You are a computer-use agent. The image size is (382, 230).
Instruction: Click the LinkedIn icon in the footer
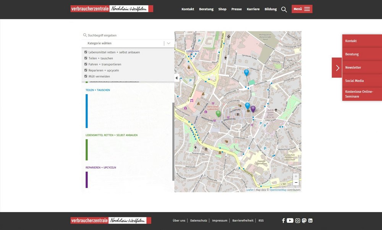(310, 220)
